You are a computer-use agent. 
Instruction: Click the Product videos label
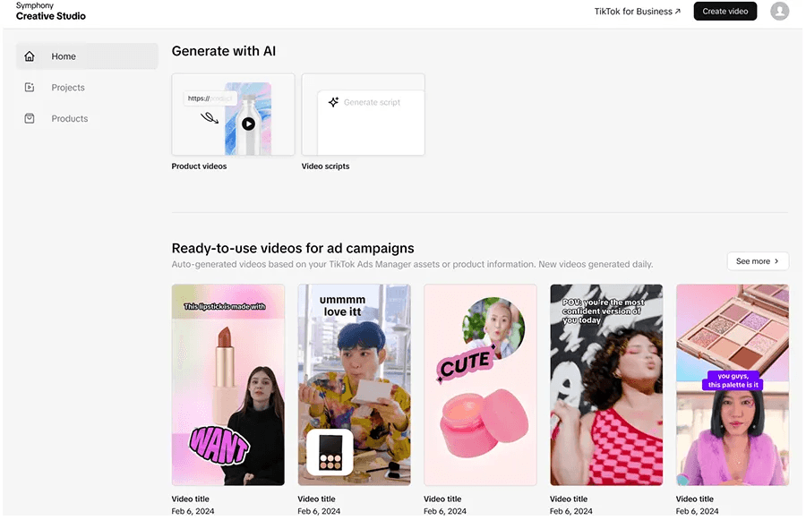(199, 166)
